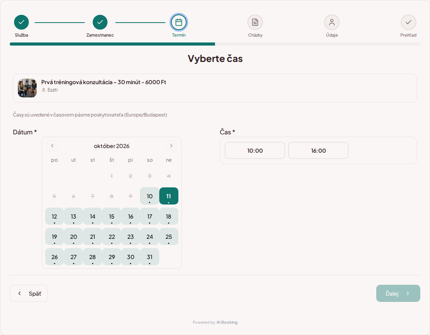430x335 pixels.
Task: Click the Služba completed step checkmark
Action: (x=21, y=22)
